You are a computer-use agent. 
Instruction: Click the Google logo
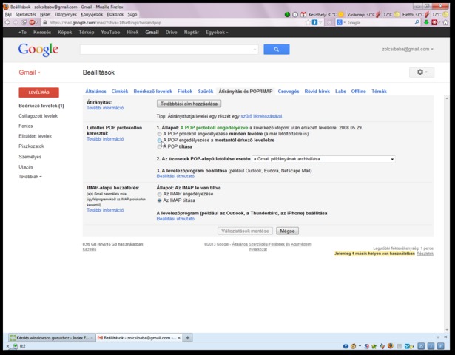[38, 50]
